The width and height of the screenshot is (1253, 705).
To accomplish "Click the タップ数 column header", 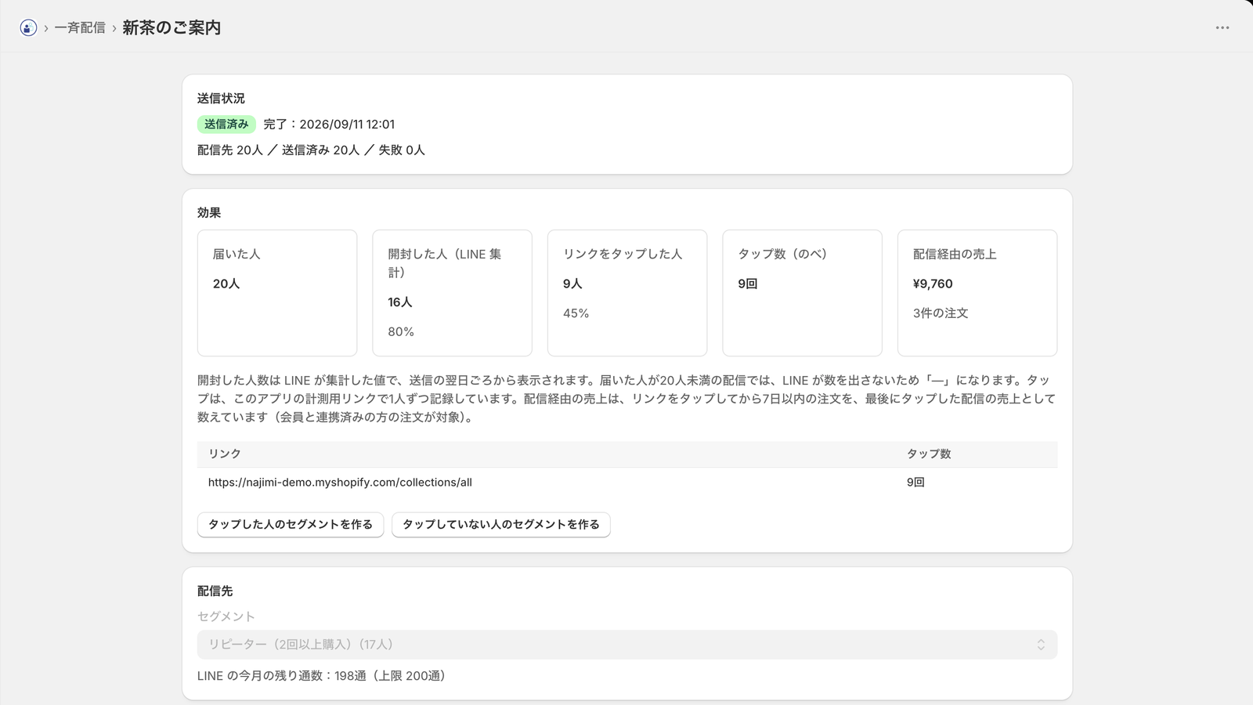I will (929, 454).
